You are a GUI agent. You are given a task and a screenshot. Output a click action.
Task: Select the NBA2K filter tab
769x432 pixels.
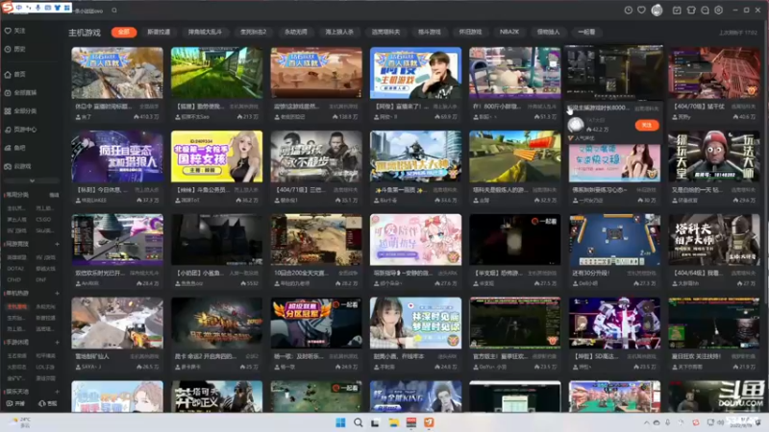pyautogui.click(x=509, y=32)
